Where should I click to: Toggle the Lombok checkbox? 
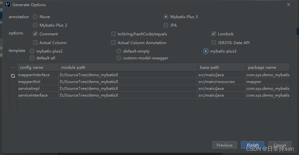pyautogui.click(x=214, y=34)
